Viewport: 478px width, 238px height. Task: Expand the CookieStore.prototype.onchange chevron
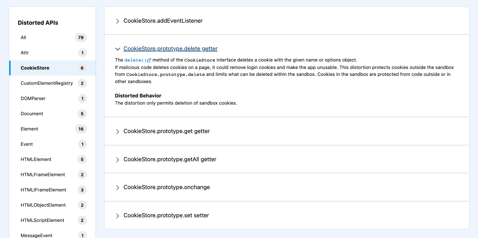(117, 188)
